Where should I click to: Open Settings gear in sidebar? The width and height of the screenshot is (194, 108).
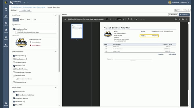[x=6, y=104]
